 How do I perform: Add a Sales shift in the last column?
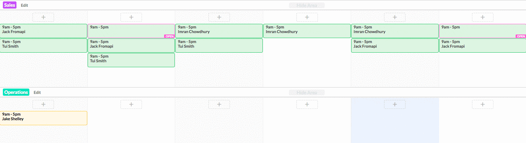coord(483,17)
